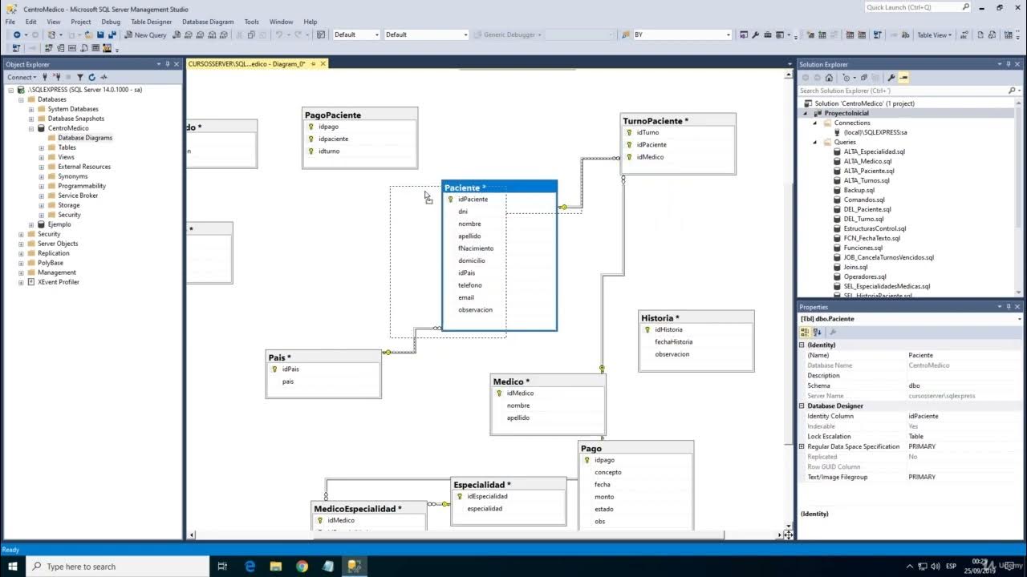Click the Save icon in the toolbar
Viewport: 1027px width, 577px height.
pyautogui.click(x=100, y=34)
